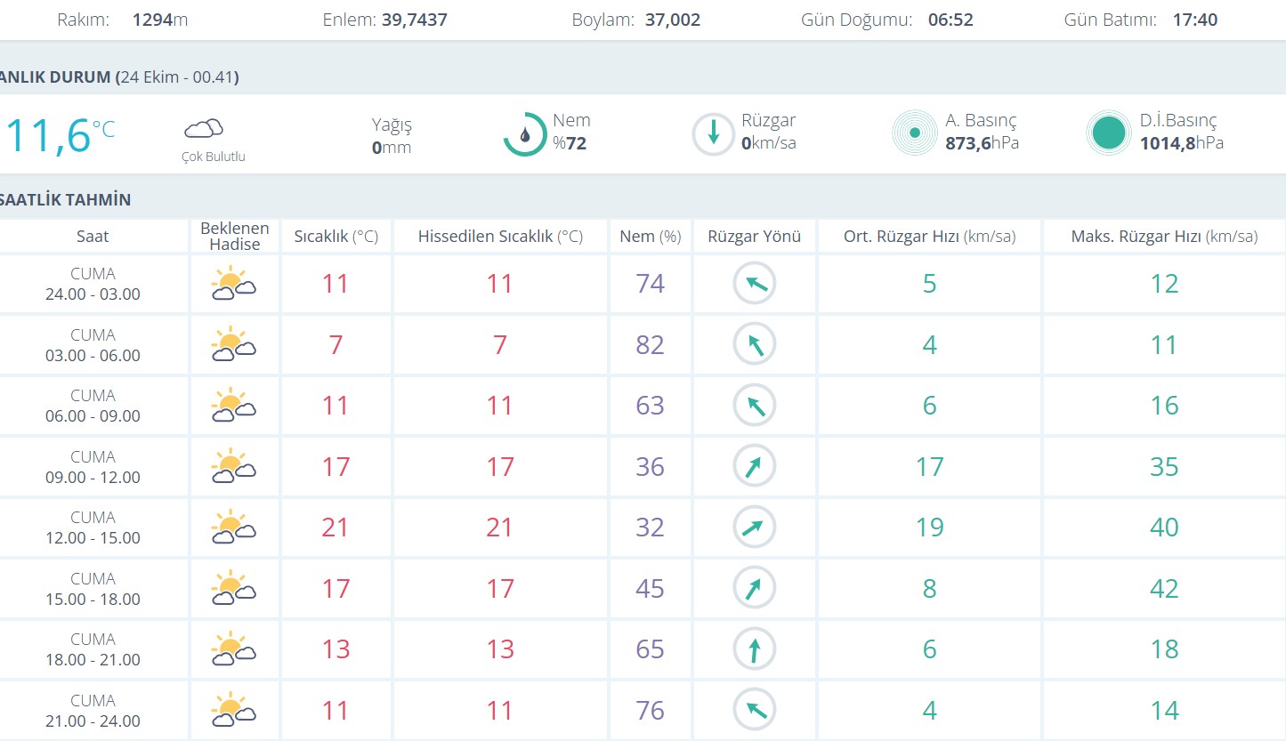
Task: Click the SAATLİK TAHMİN section heading
Action: (66, 200)
